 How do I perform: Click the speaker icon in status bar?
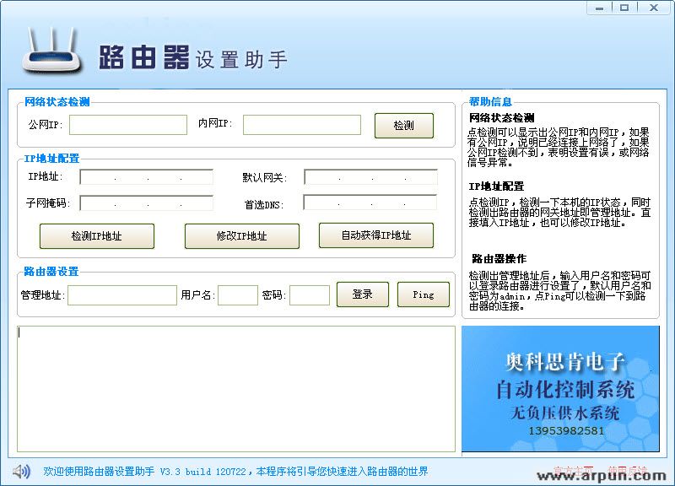point(21,471)
